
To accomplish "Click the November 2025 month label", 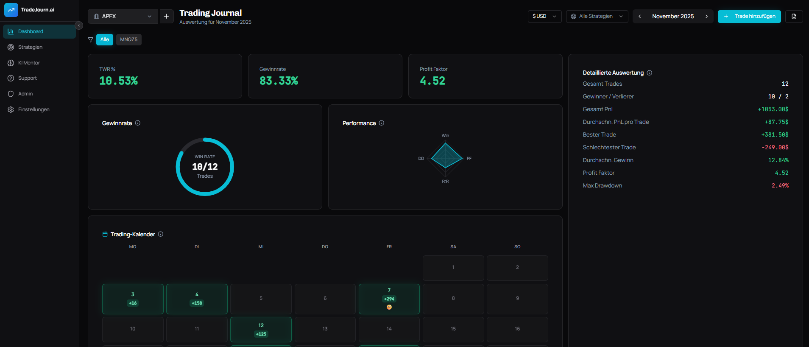I will pyautogui.click(x=673, y=16).
